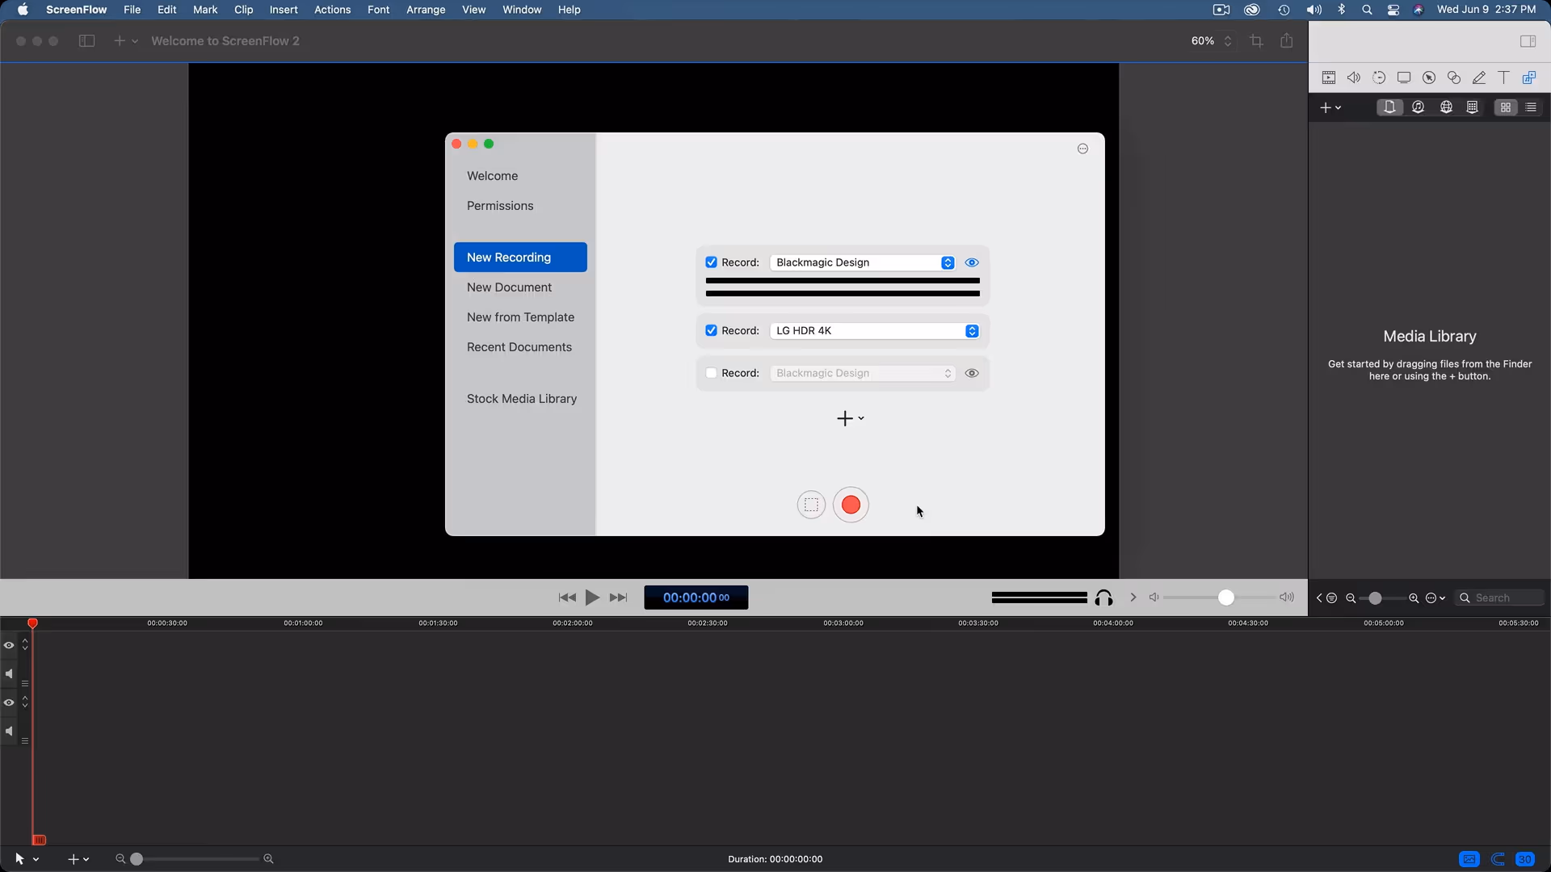The width and height of the screenshot is (1551, 872).
Task: Select New from Template in sidebar
Action: (x=520, y=317)
